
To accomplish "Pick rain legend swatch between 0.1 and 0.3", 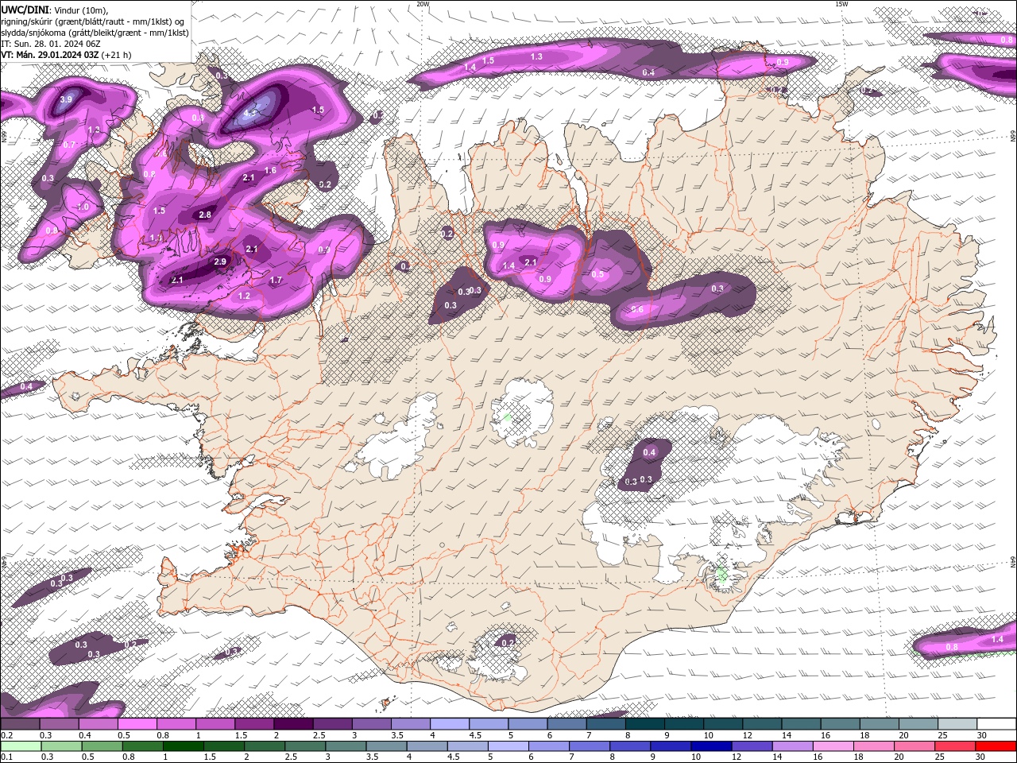I will [21, 746].
